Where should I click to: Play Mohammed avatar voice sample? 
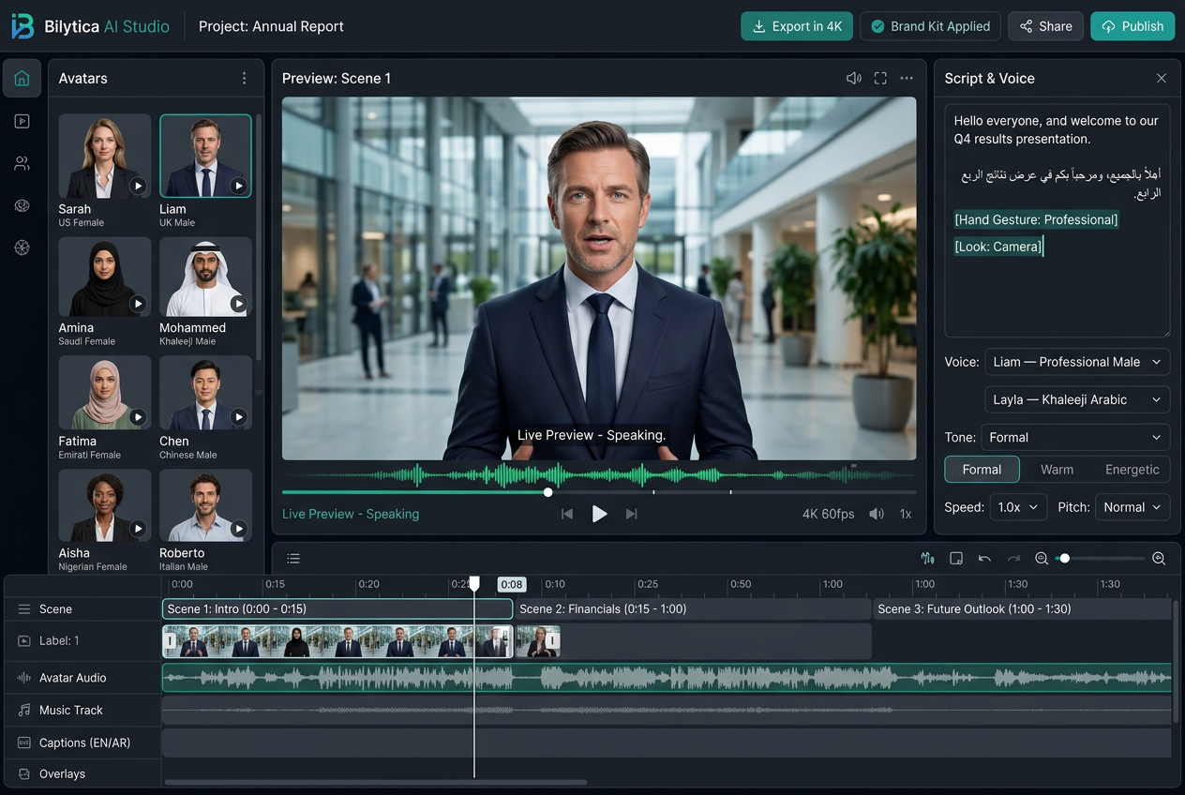[238, 304]
